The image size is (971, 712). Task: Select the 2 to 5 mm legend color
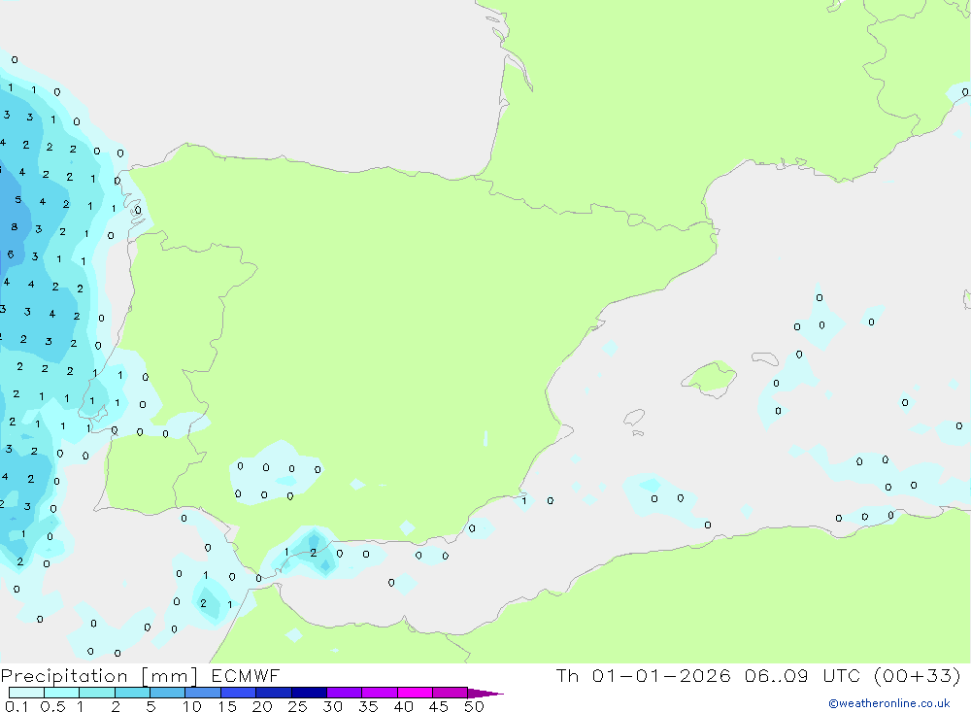[x=132, y=693]
